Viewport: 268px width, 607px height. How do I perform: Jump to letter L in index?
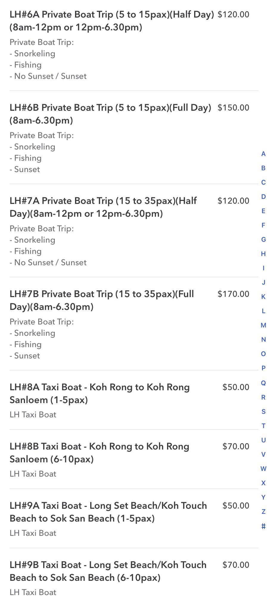(263, 311)
